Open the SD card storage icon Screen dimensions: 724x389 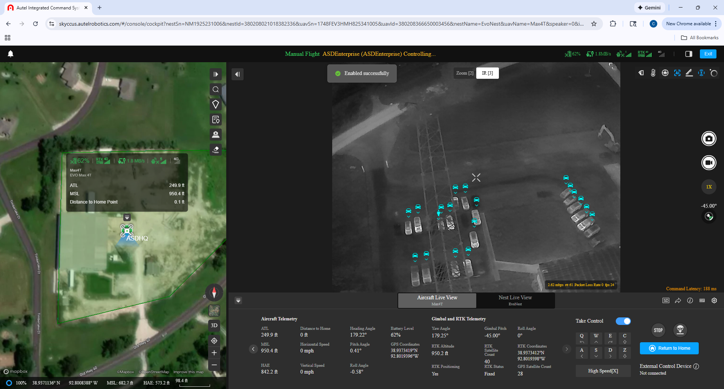(666, 300)
